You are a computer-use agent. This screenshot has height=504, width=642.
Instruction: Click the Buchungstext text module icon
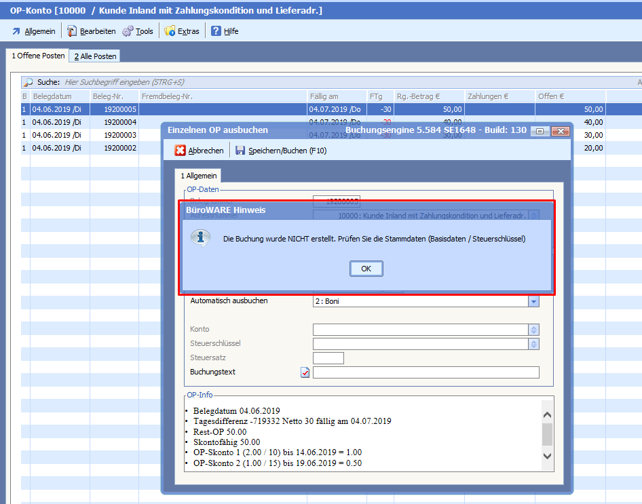[x=305, y=372]
